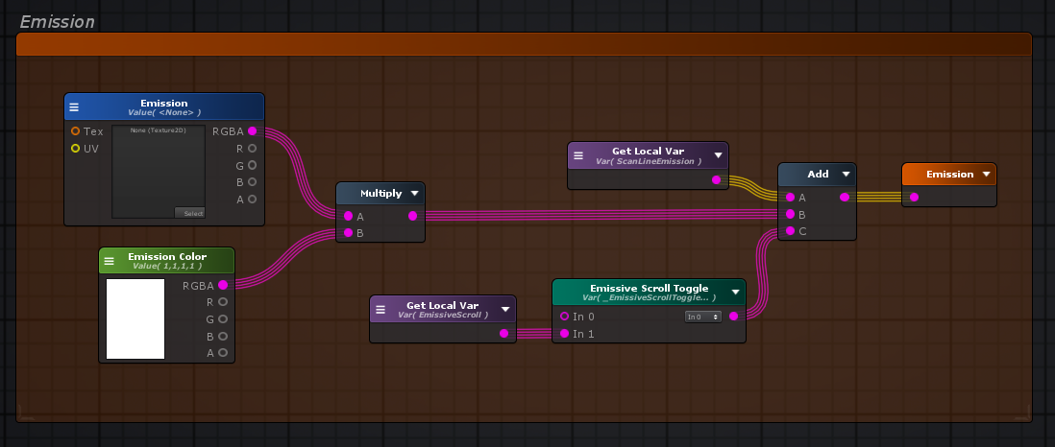Open the Emission Color node hamburger menu
This screenshot has height=447, width=1055.
pyautogui.click(x=109, y=261)
